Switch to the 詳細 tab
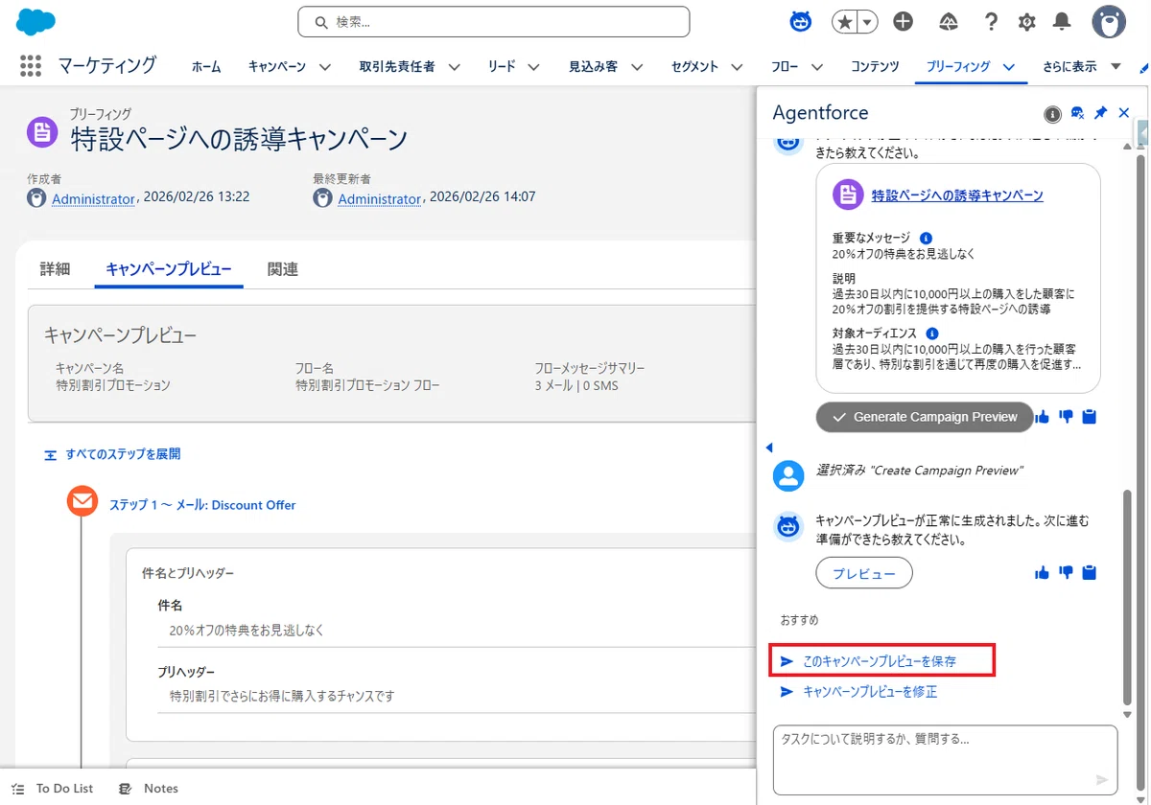The width and height of the screenshot is (1151, 805). pos(56,269)
